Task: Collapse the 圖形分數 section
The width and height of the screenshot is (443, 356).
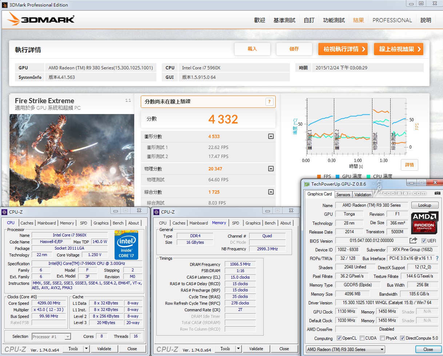Action: coord(271,137)
